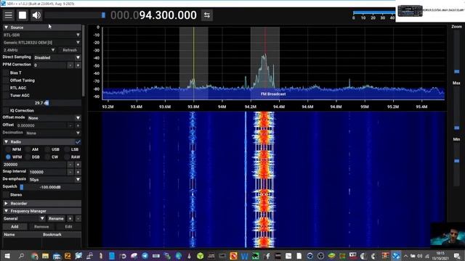Delete bookmark list with minus next to Rename
The height and width of the screenshot is (261, 465).
tap(78, 219)
